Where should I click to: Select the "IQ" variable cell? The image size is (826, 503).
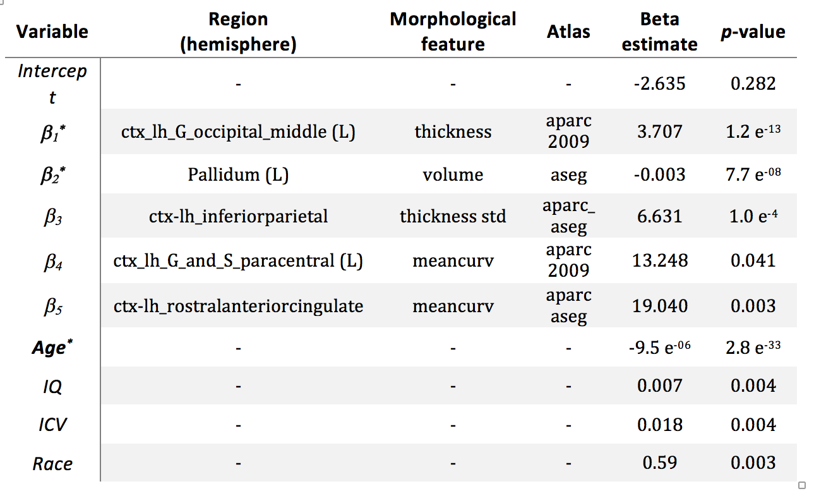52,386
